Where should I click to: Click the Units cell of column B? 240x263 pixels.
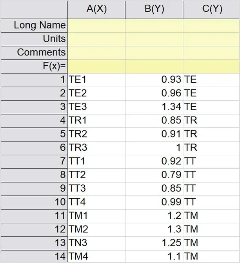154,39
